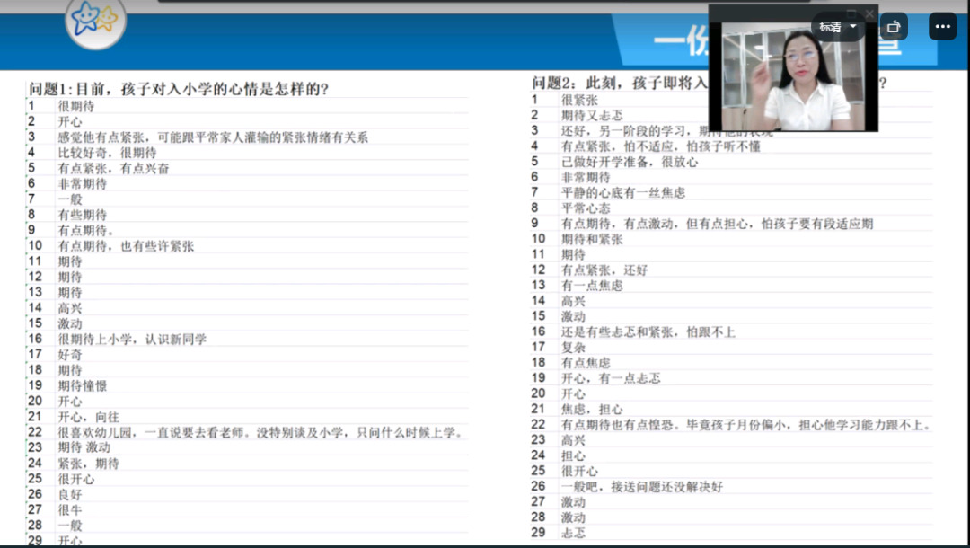Tap the rotate screen icon
The height and width of the screenshot is (548, 970).
(x=894, y=27)
